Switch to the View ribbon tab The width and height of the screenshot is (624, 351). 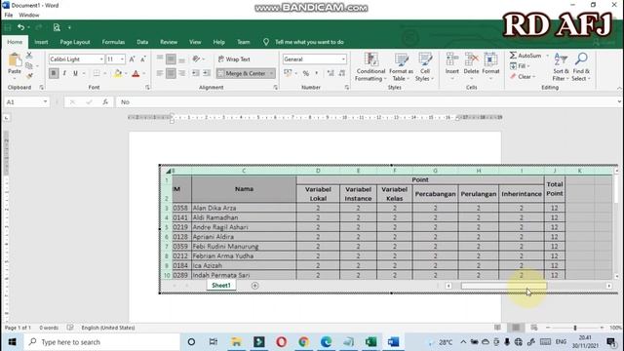pos(195,42)
